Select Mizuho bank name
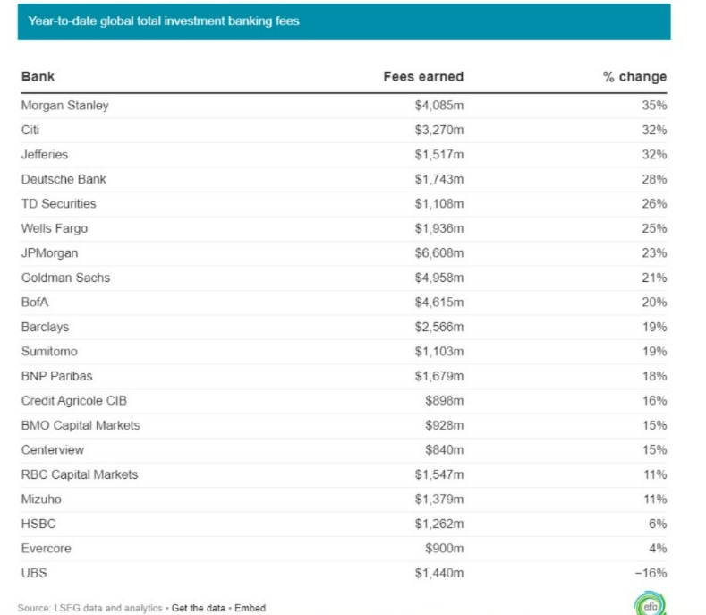The width and height of the screenshot is (706, 615). (41, 500)
